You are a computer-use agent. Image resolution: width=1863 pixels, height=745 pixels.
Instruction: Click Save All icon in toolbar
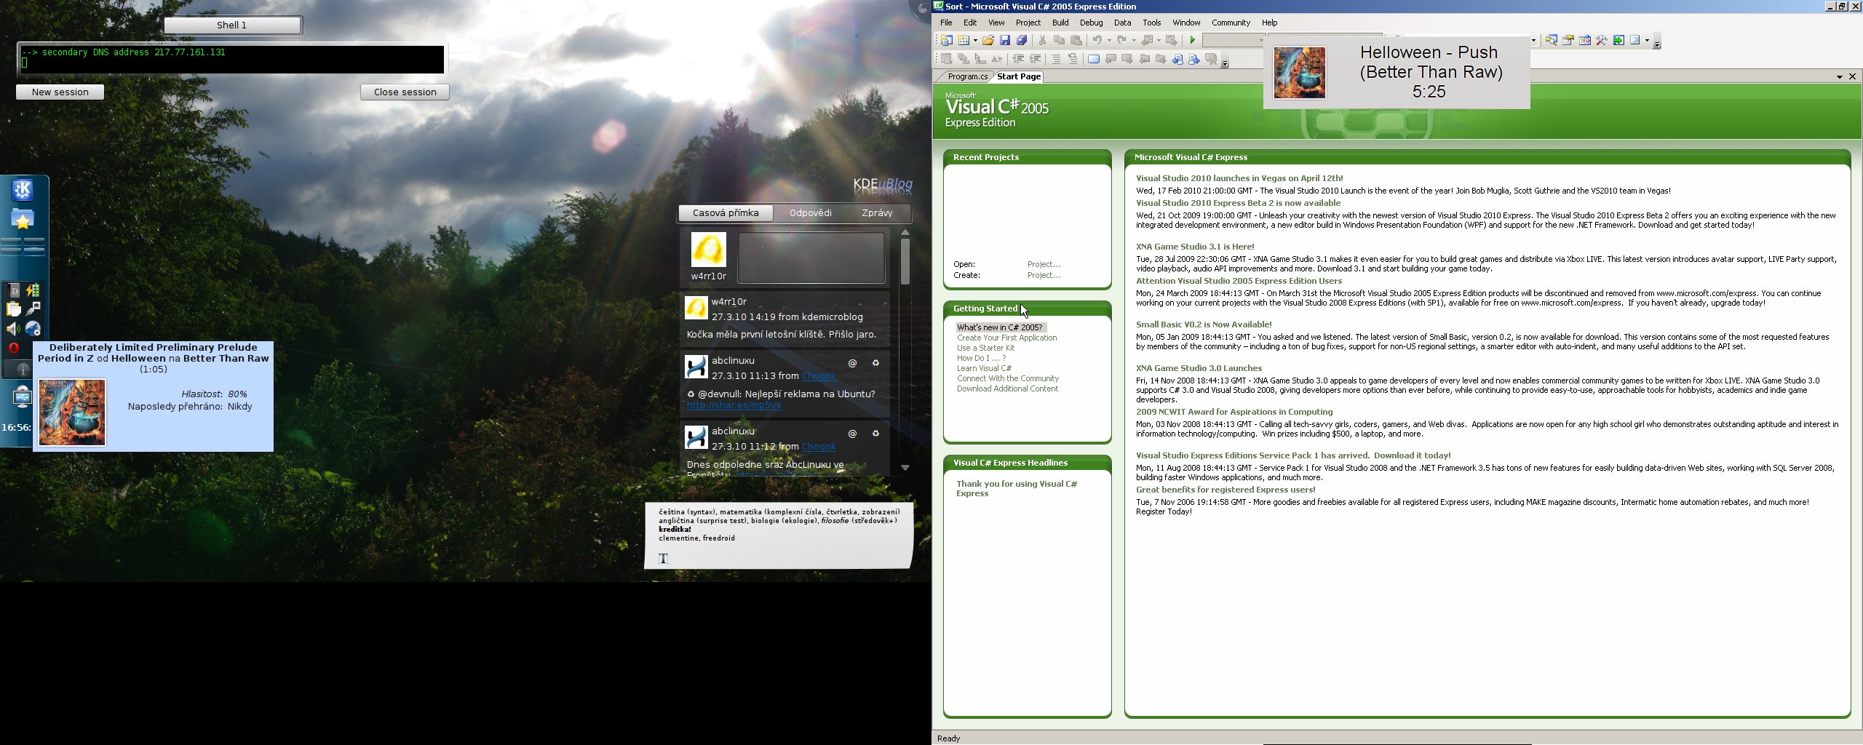click(1022, 40)
